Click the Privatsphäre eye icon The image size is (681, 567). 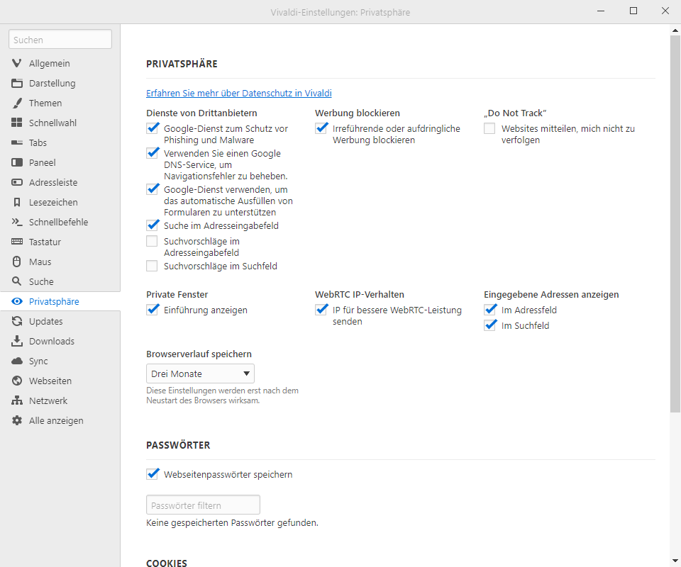click(17, 301)
